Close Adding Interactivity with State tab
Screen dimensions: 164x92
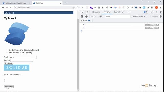pos(30,3)
